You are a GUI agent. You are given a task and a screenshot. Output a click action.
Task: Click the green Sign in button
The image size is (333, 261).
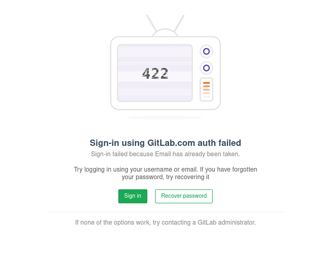point(133,196)
